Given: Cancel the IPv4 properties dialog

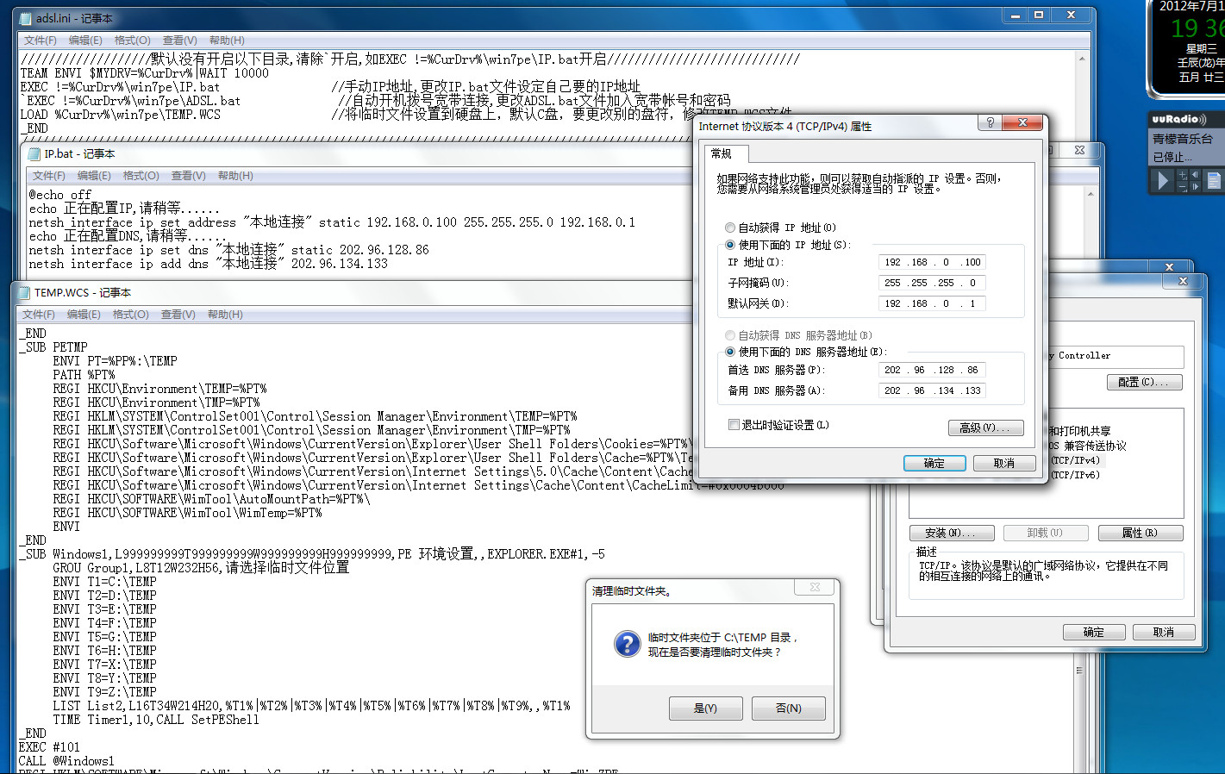Looking at the screenshot, I should [1004, 463].
